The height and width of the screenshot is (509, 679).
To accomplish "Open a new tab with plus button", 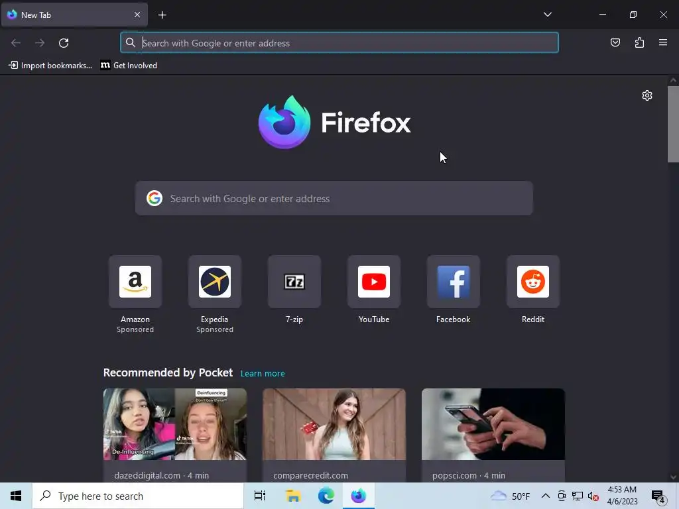I will coord(162,15).
